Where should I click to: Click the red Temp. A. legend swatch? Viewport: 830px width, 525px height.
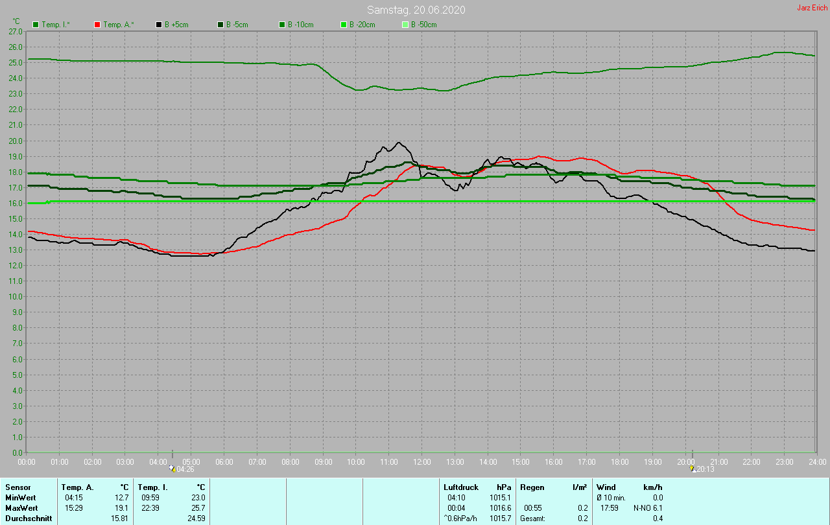click(x=97, y=25)
